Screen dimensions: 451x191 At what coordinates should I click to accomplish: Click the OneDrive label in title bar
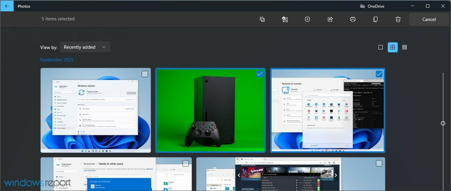(376, 6)
